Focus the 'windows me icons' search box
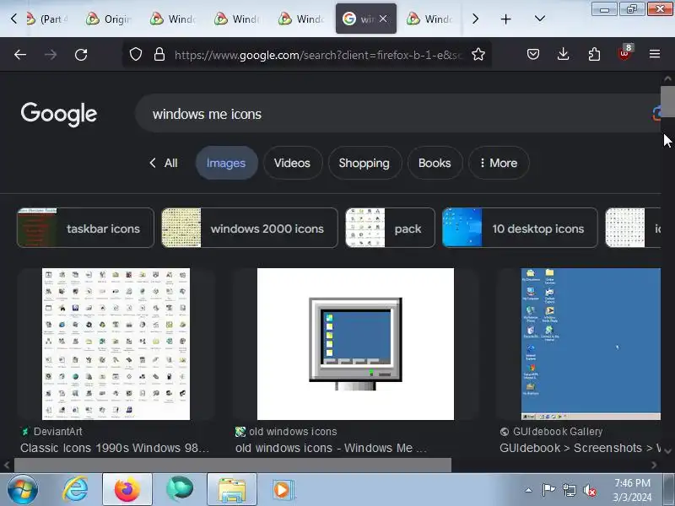Image resolution: width=675 pixels, height=506 pixels. click(396, 114)
